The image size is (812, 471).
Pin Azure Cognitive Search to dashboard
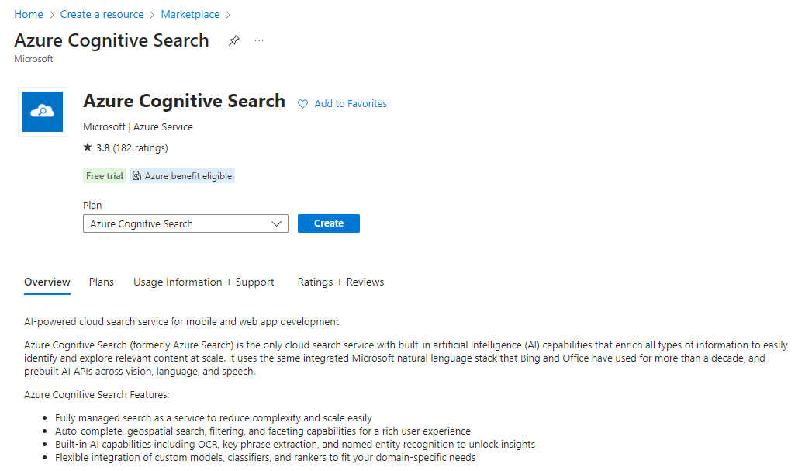click(233, 41)
